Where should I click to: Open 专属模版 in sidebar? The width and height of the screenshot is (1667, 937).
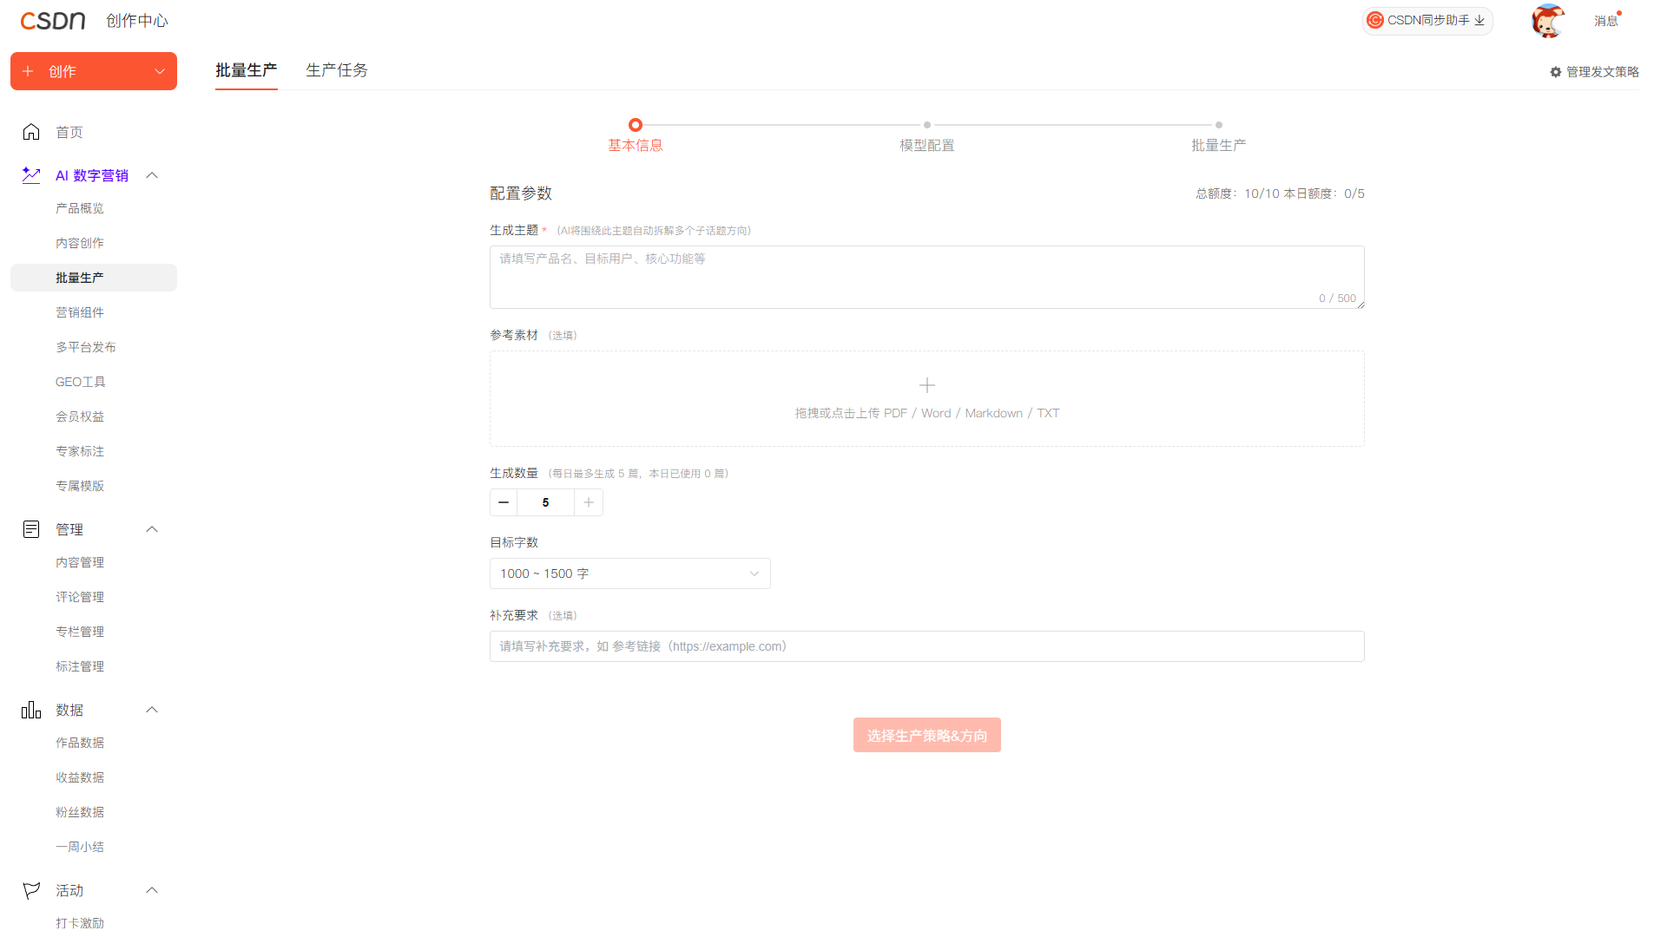tap(80, 486)
